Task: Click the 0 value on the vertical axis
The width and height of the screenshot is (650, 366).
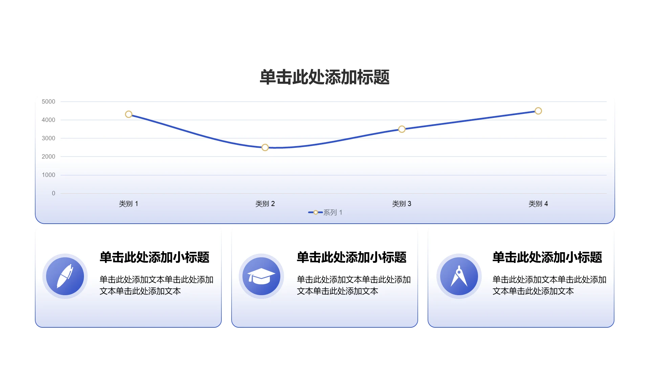Action: [x=53, y=193]
